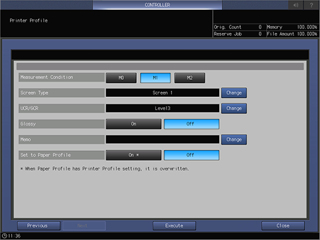Select M2 measurement condition

pos(189,78)
